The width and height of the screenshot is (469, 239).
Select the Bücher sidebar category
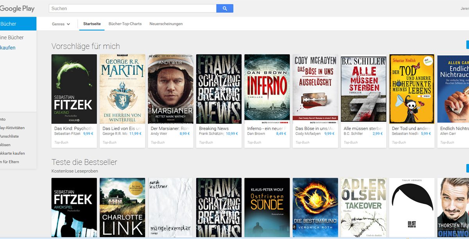point(18,24)
